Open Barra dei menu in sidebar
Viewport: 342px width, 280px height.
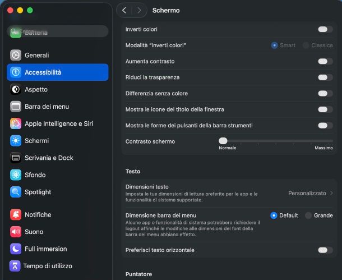[57, 107]
